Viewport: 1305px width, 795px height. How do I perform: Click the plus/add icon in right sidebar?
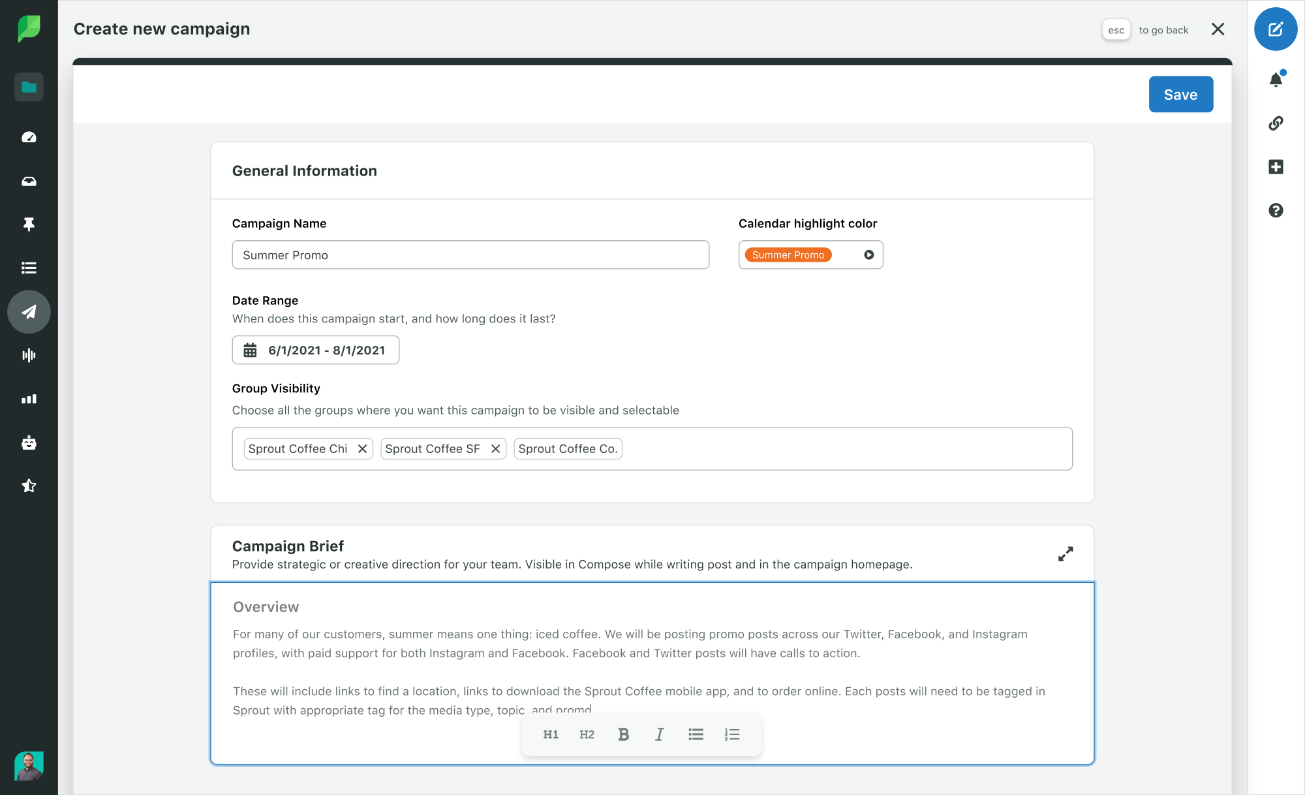1275,166
